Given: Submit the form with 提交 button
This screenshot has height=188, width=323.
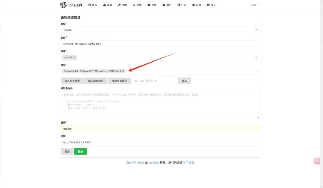Looking at the screenshot, I should point(80,151).
